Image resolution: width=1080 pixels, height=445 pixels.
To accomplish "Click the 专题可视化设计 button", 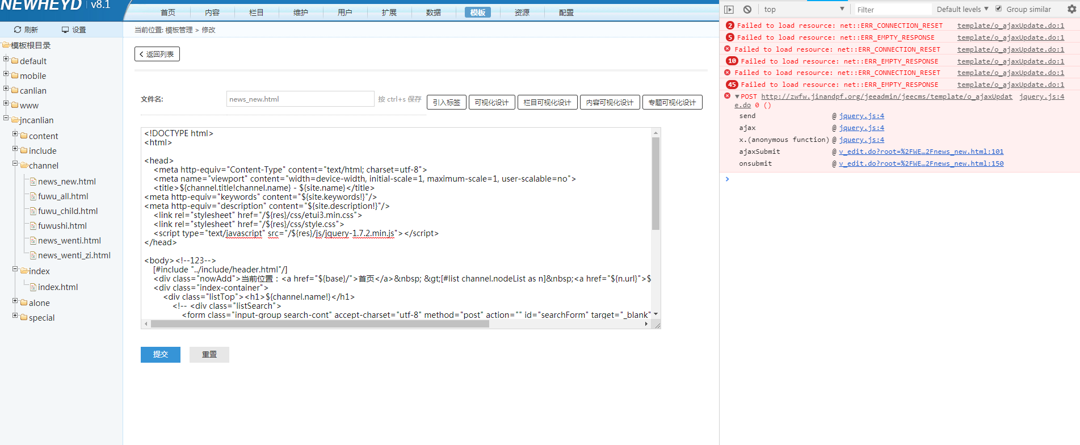I will pos(673,102).
